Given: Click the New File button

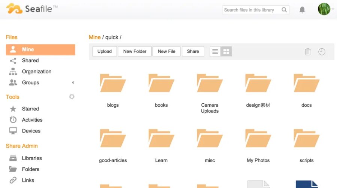Looking at the screenshot, I should coord(167,51).
